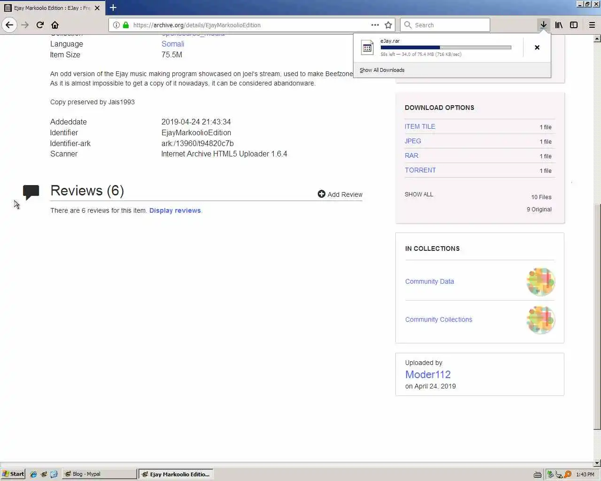601x481 pixels.
Task: Click the eJay.rar file icon in downloads
Action: point(367,47)
